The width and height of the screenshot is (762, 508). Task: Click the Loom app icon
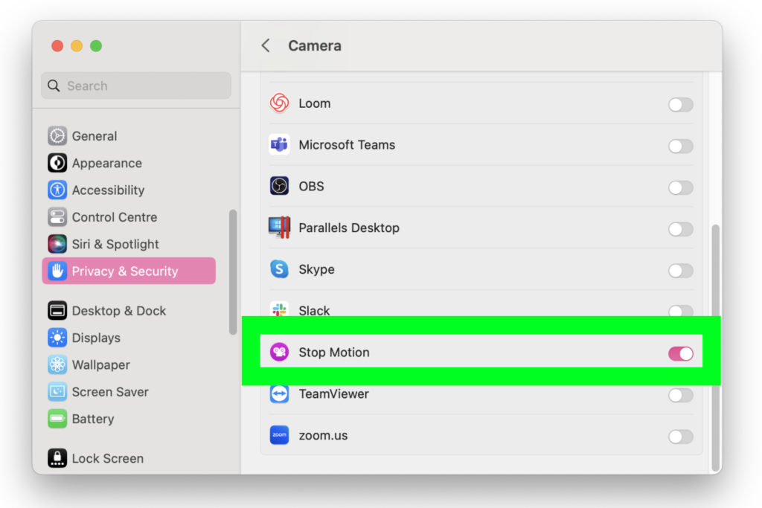pyautogui.click(x=278, y=103)
